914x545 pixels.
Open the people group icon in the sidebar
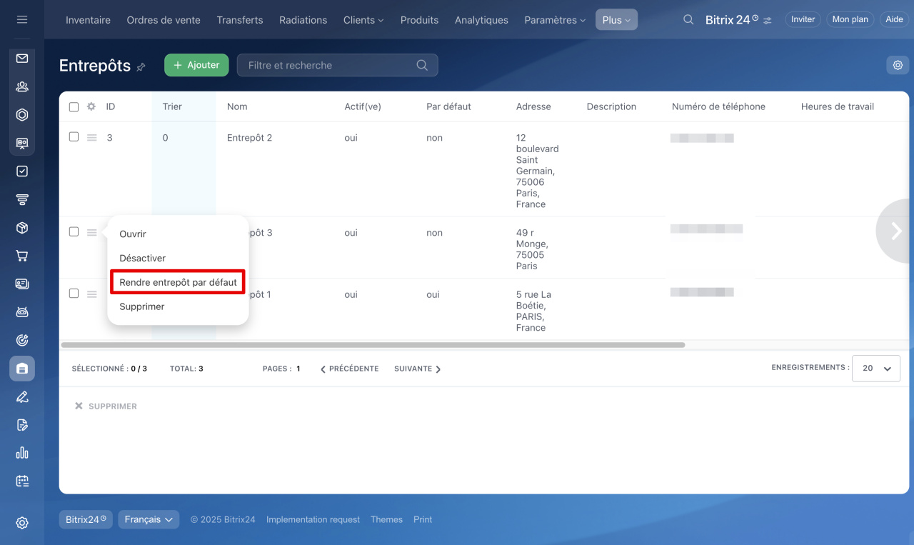point(22,86)
